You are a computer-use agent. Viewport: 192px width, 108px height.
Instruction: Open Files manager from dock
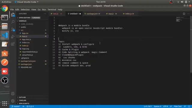(5, 26)
